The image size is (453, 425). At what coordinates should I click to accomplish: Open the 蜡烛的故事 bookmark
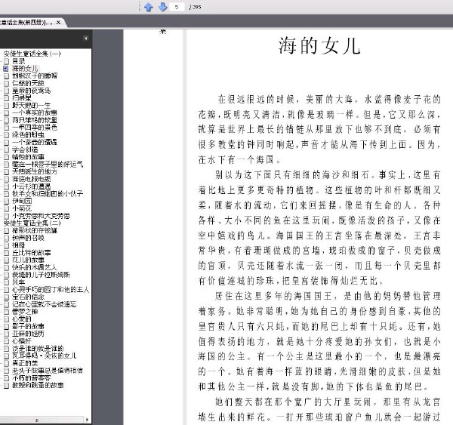[x=28, y=157]
